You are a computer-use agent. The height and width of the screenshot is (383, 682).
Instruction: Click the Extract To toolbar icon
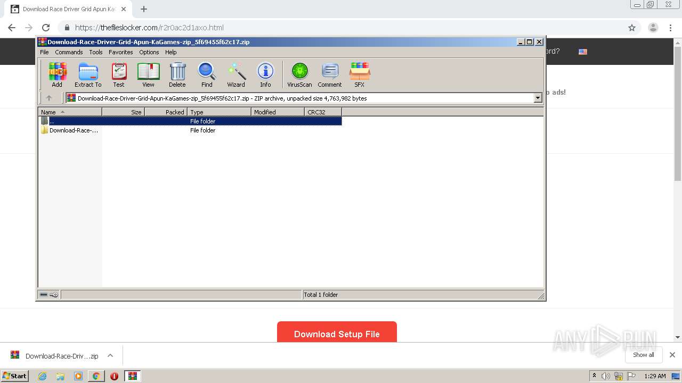pos(88,74)
